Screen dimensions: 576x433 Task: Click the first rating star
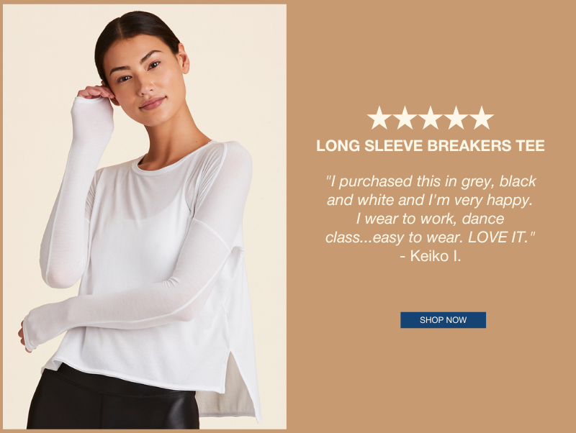tap(379, 118)
